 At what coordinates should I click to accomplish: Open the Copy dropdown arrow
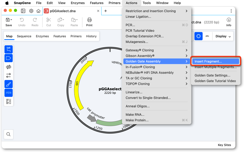click(63, 20)
